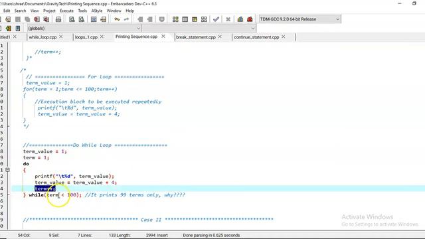
Task: Click the Run toolbar icon
Action: [x=185, y=19]
